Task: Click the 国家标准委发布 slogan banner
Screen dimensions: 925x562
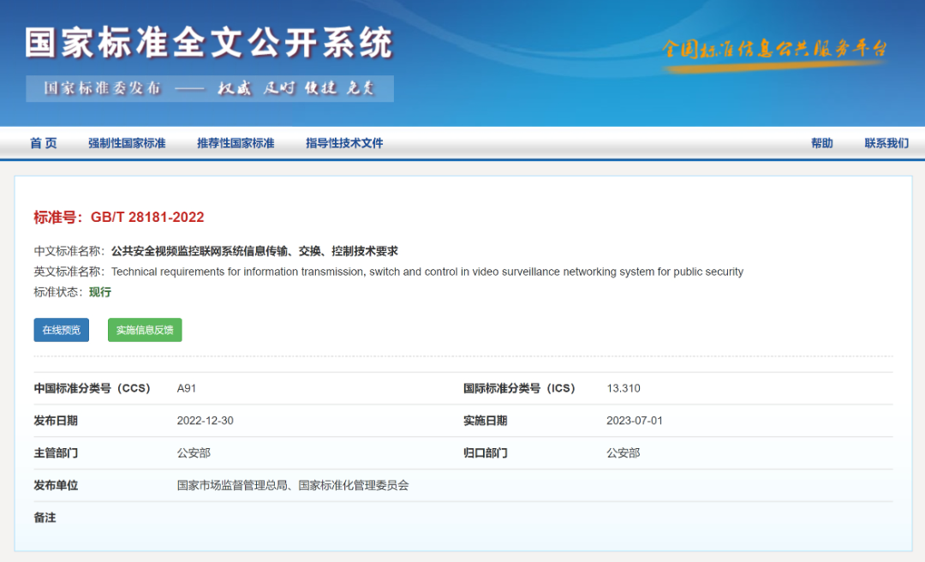Action: pyautogui.click(x=210, y=89)
